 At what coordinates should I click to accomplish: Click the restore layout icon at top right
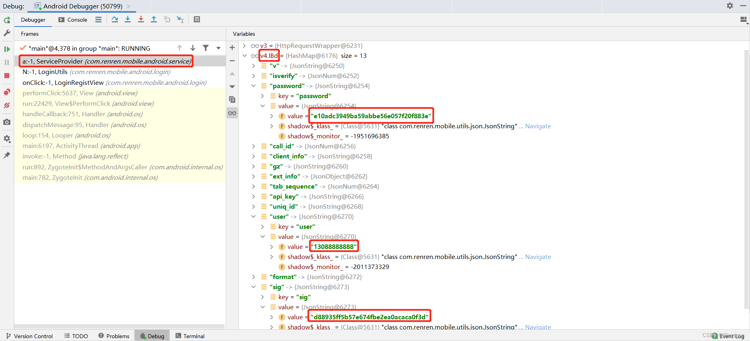point(744,20)
